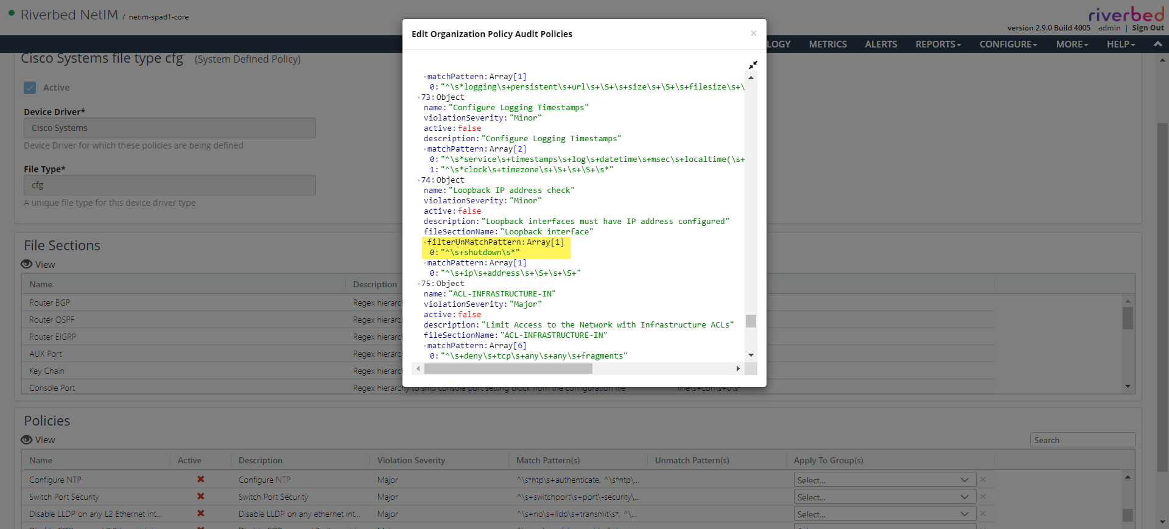
Task: Click the dialog's horizontal scrollbar thumb
Action: [508, 369]
